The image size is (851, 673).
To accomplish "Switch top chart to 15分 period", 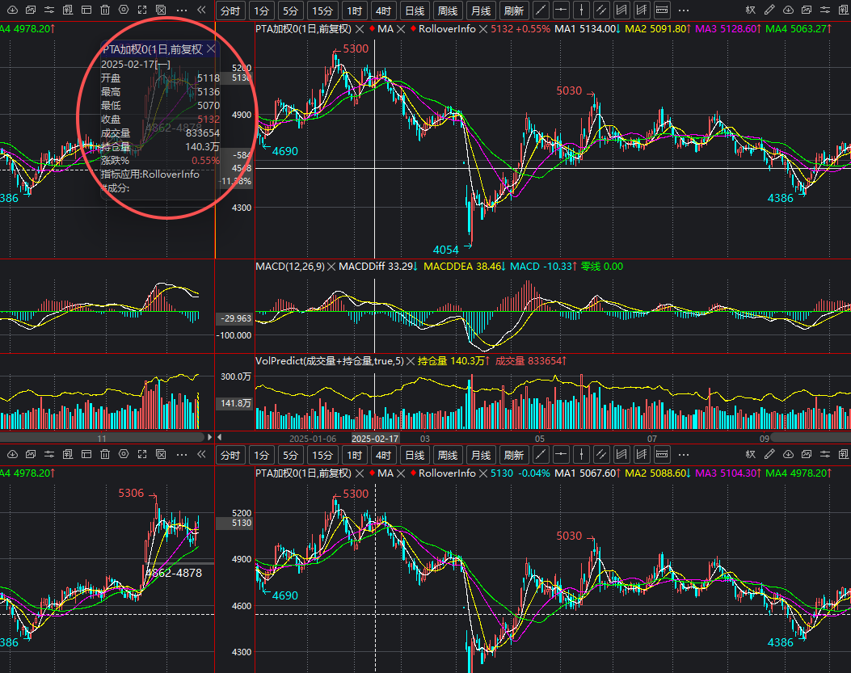I will point(322,11).
